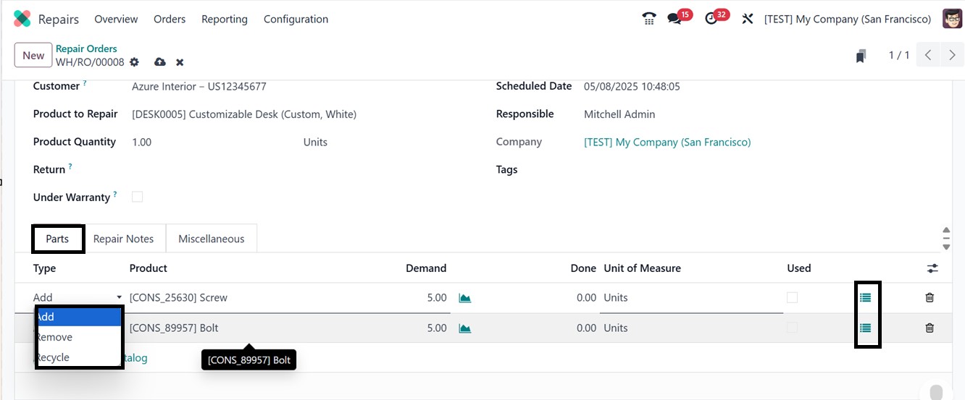Delete the Bolt part line
Viewport: 965px width, 400px height.
930,328
